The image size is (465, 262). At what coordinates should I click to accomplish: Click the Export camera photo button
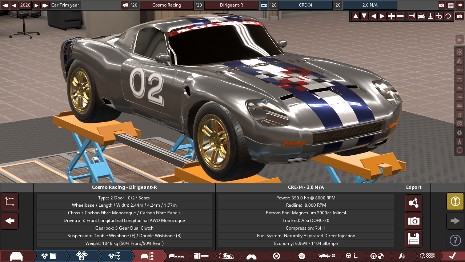(414, 221)
